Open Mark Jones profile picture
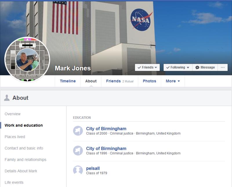 (27, 59)
